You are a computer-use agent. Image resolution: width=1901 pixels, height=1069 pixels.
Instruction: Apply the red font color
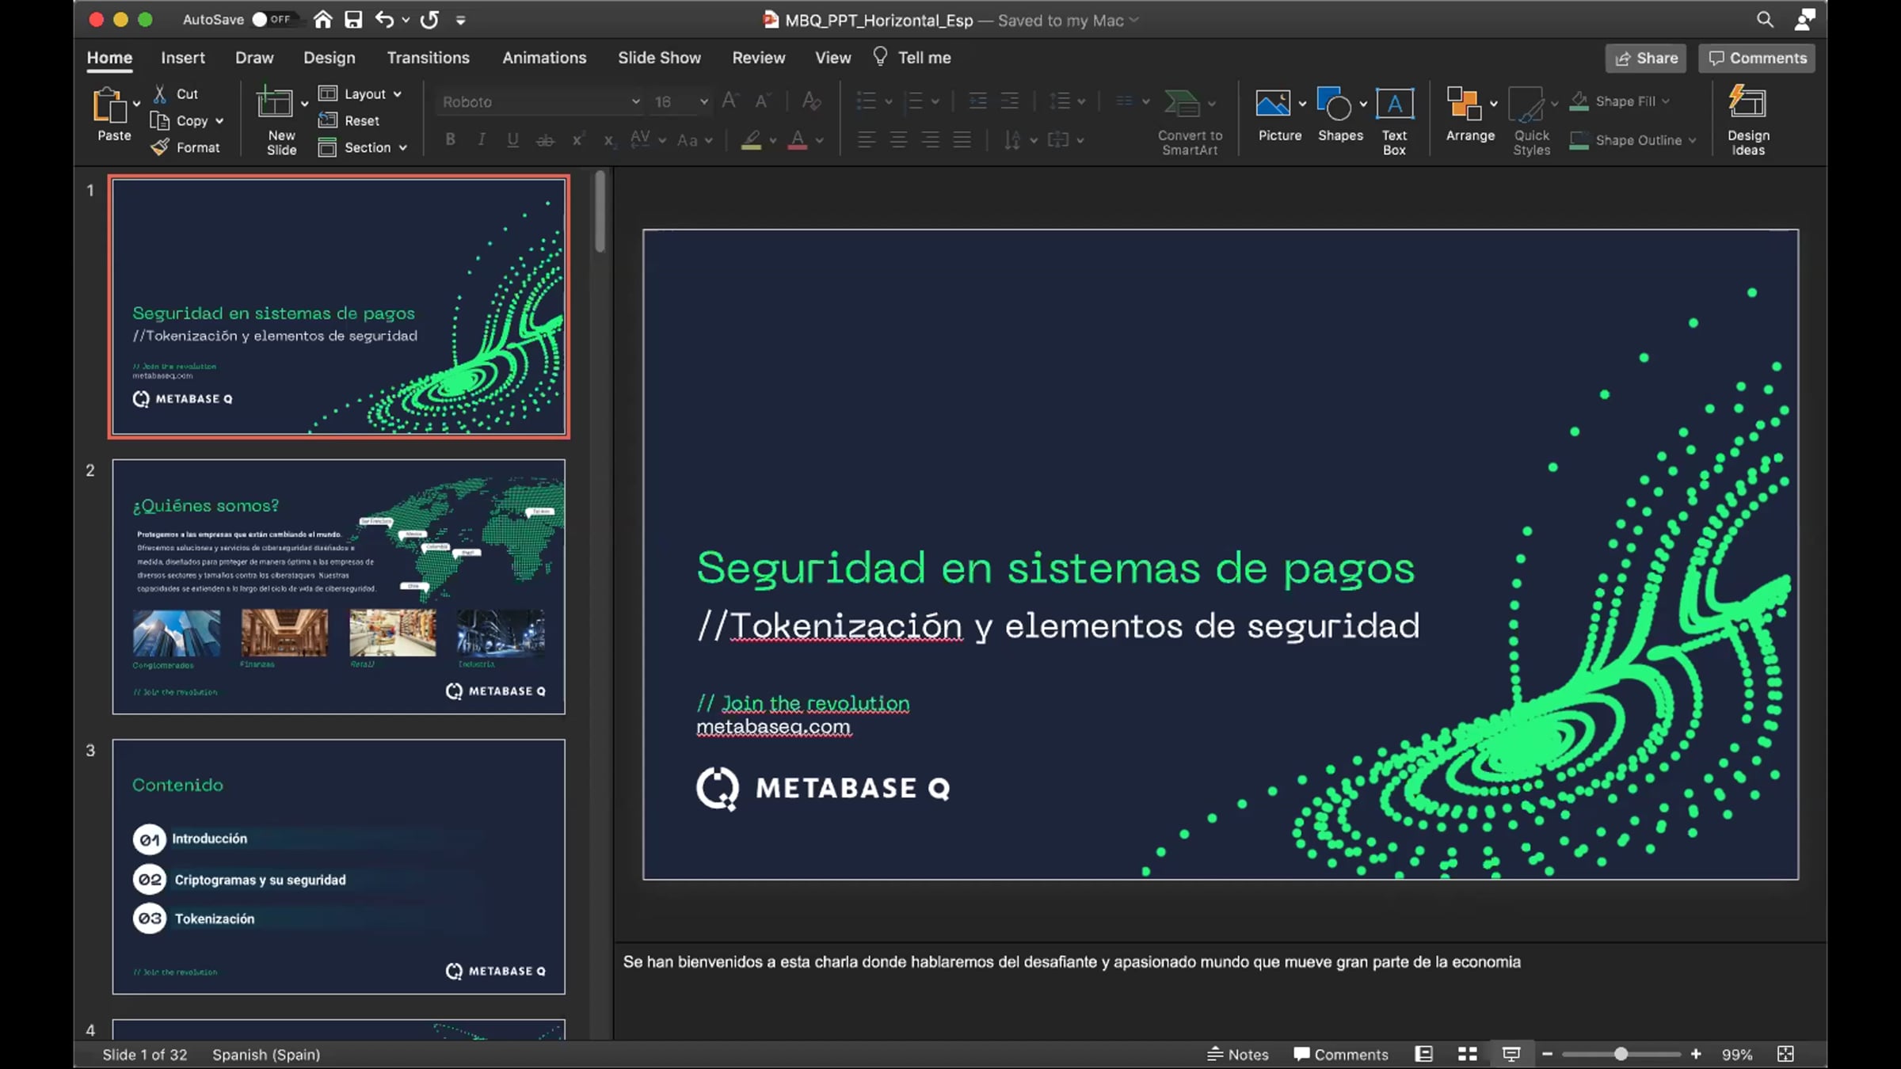pos(798,140)
